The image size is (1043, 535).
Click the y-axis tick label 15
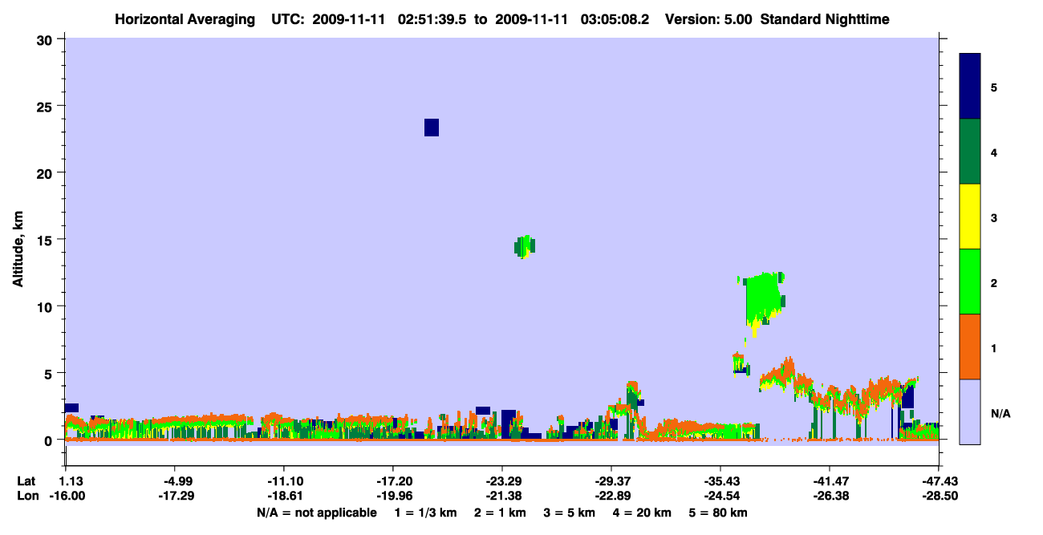pyautogui.click(x=47, y=240)
